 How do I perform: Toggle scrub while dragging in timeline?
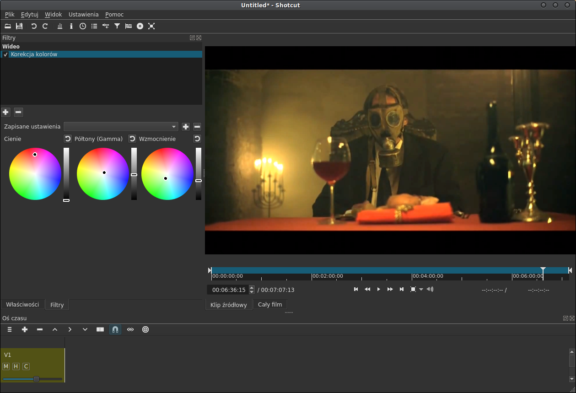point(130,329)
